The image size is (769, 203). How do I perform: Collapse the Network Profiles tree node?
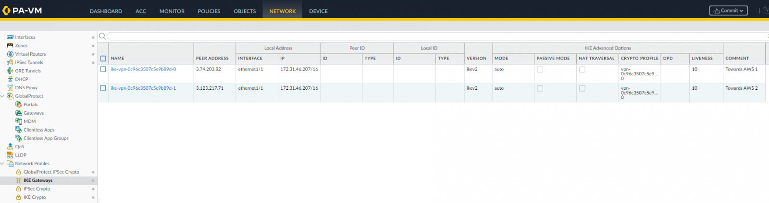click(x=2, y=164)
